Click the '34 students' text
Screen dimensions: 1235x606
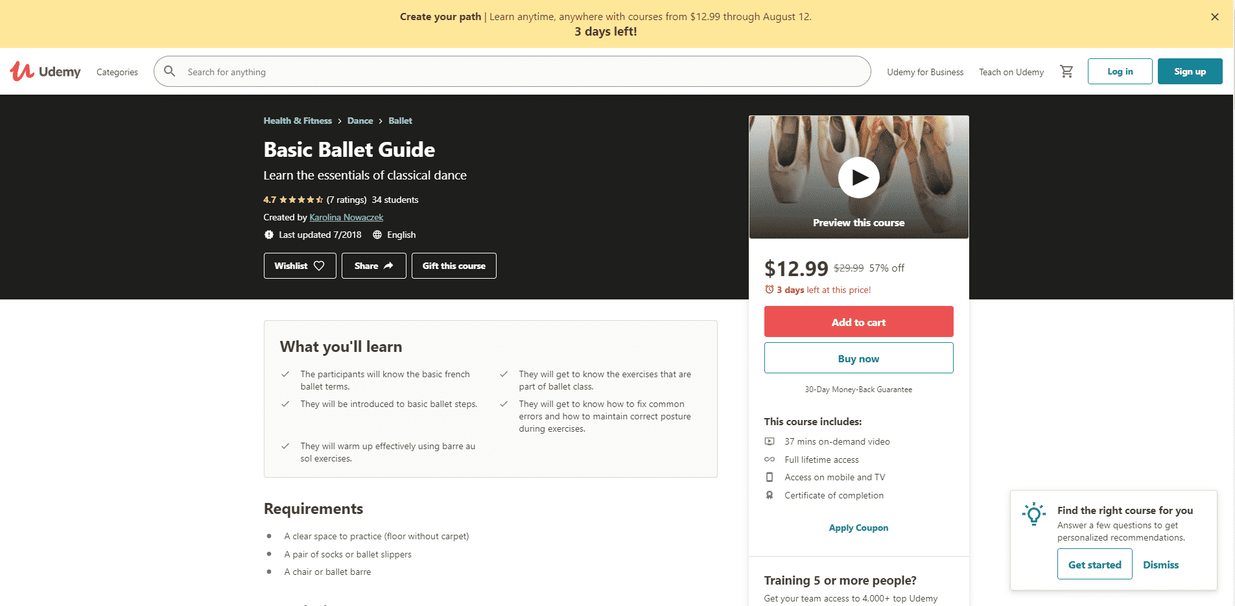point(395,200)
